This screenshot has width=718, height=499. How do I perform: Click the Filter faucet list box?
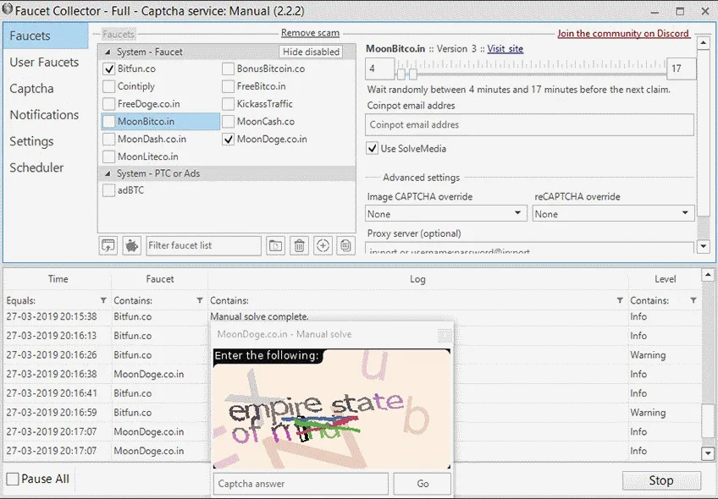204,245
